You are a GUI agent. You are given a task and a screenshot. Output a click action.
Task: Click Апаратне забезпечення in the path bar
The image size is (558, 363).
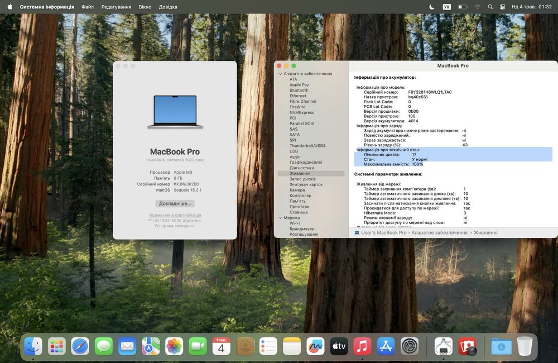click(440, 233)
